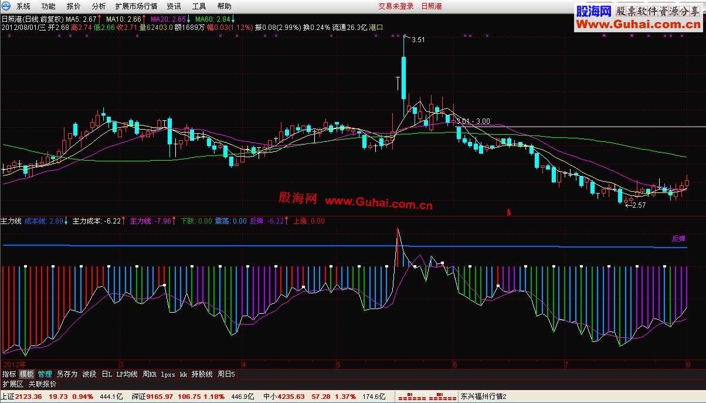
Task: Open the 功能 menu
Action: coord(49,6)
